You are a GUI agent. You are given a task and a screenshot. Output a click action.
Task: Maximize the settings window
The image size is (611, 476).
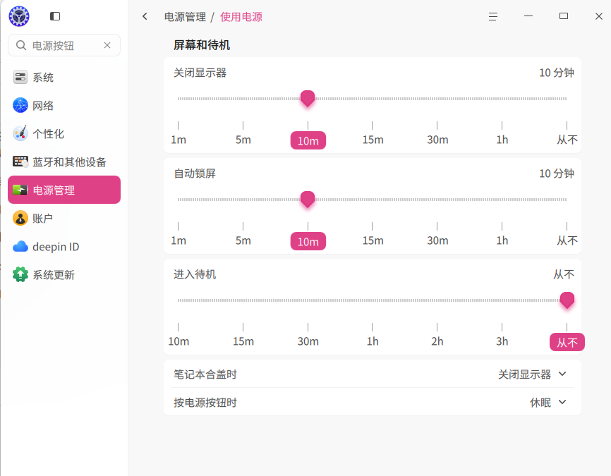[564, 16]
